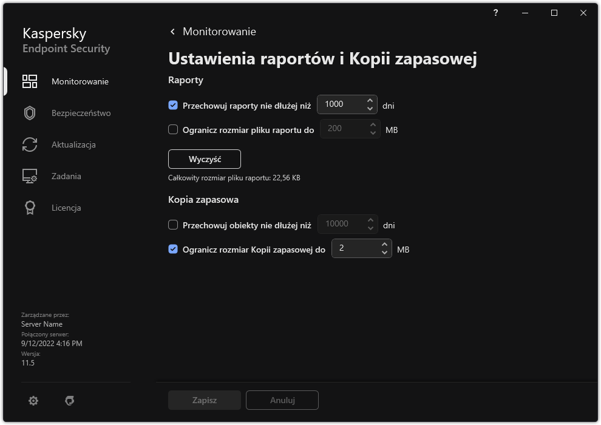Open application settings gear icon

point(33,401)
